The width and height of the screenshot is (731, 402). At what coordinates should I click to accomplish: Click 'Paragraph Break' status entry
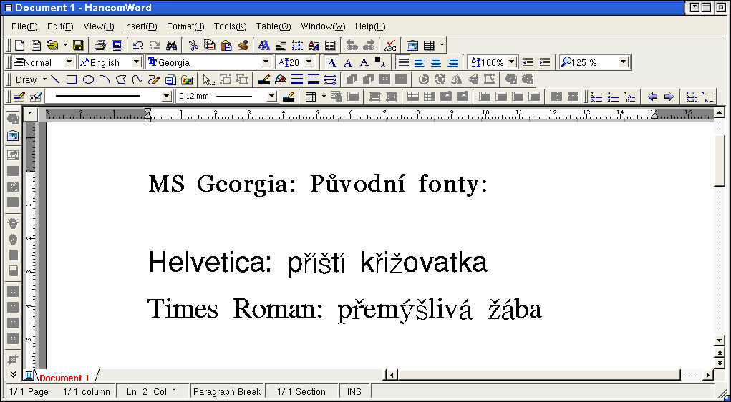pos(227,392)
